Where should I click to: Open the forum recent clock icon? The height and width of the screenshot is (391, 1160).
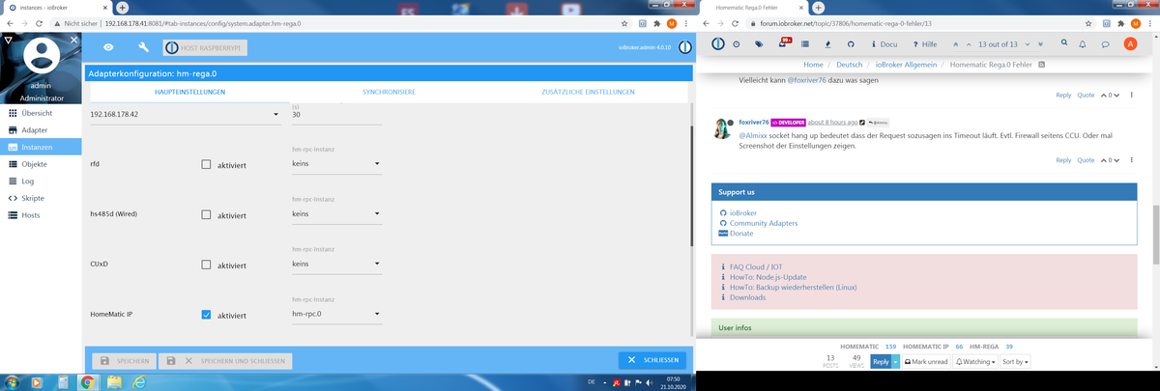pos(738,43)
